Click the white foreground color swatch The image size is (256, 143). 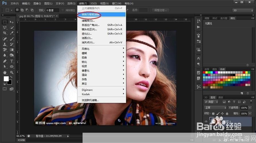[x=6, y=78]
